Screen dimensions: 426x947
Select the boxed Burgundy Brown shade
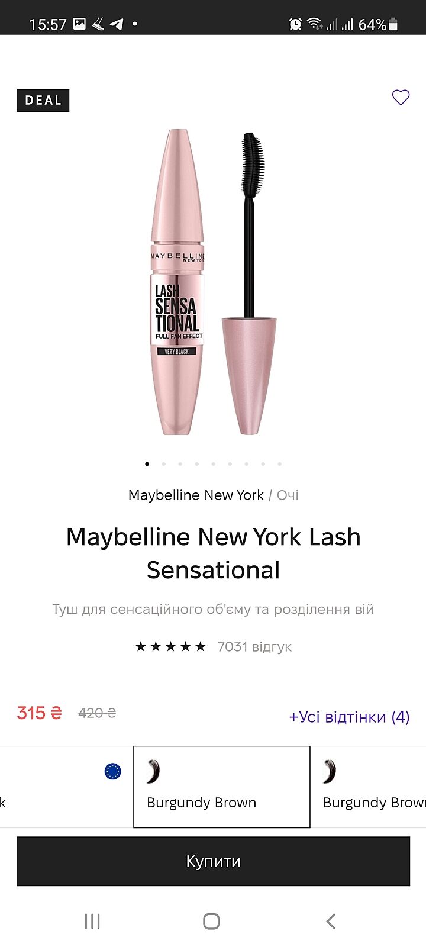pyautogui.click(x=222, y=787)
